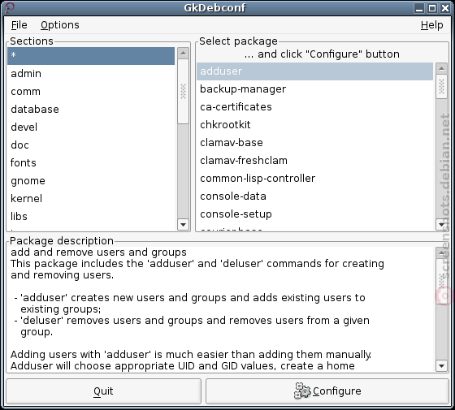Click Sections list scroll down arrow

pyautogui.click(x=183, y=224)
